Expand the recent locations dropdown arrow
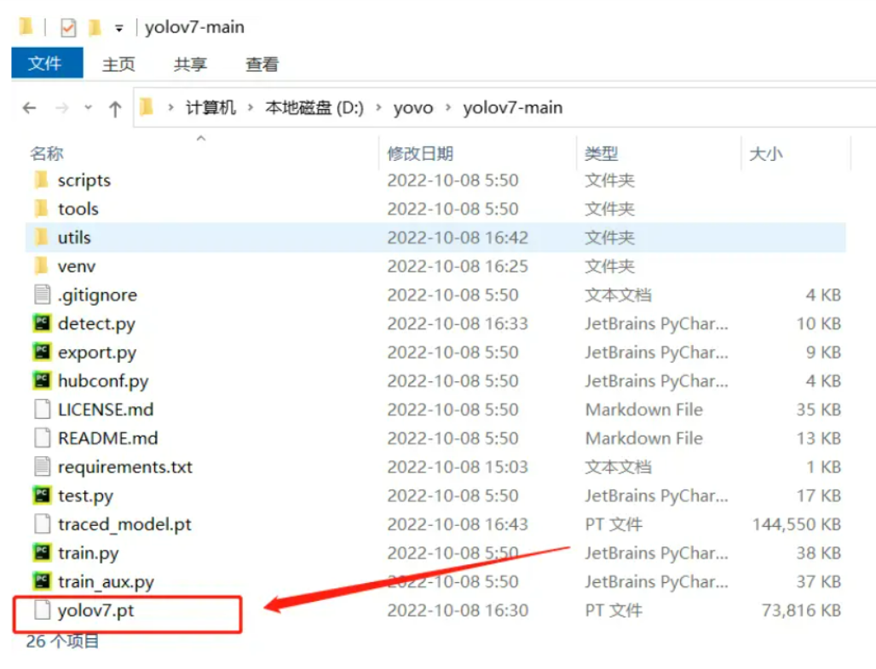Image resolution: width=876 pixels, height=669 pixels. [x=89, y=107]
